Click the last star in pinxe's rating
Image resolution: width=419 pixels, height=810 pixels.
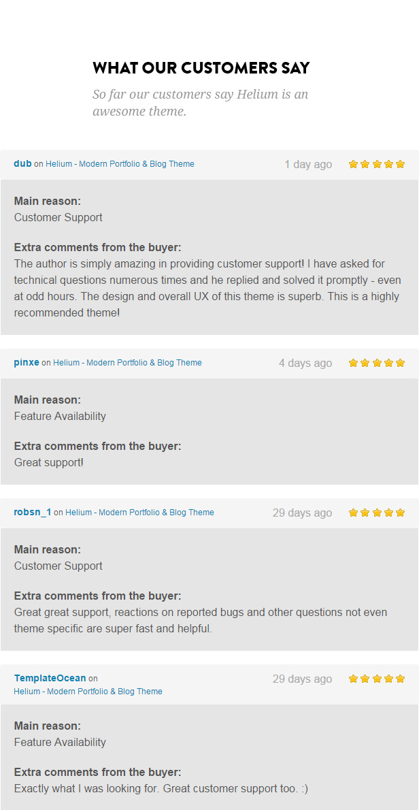click(x=401, y=363)
